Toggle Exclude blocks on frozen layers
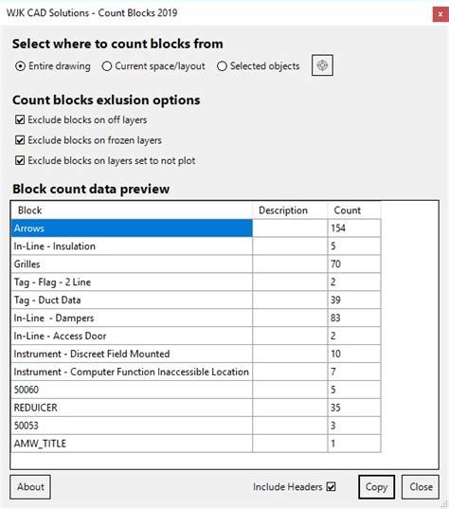449x509 pixels. (20, 140)
